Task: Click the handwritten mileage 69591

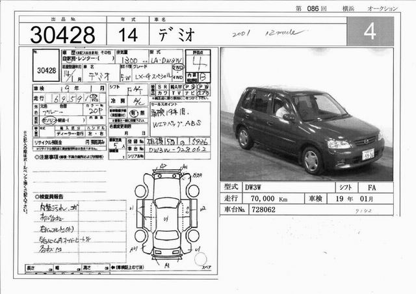Action: pyautogui.click(x=72, y=99)
